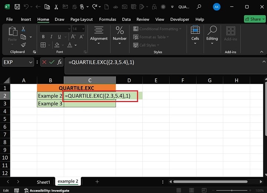Collapse the ribbon with the up chevron
The height and width of the screenshot is (193, 267).
pyautogui.click(x=261, y=52)
